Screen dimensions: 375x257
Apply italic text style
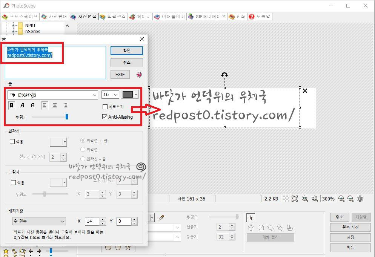click(x=22, y=106)
